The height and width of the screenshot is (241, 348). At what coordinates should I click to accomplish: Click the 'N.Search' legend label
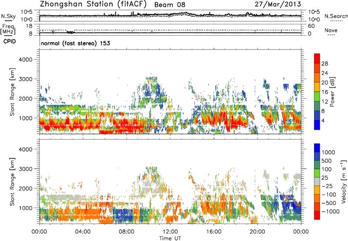tap(336, 16)
